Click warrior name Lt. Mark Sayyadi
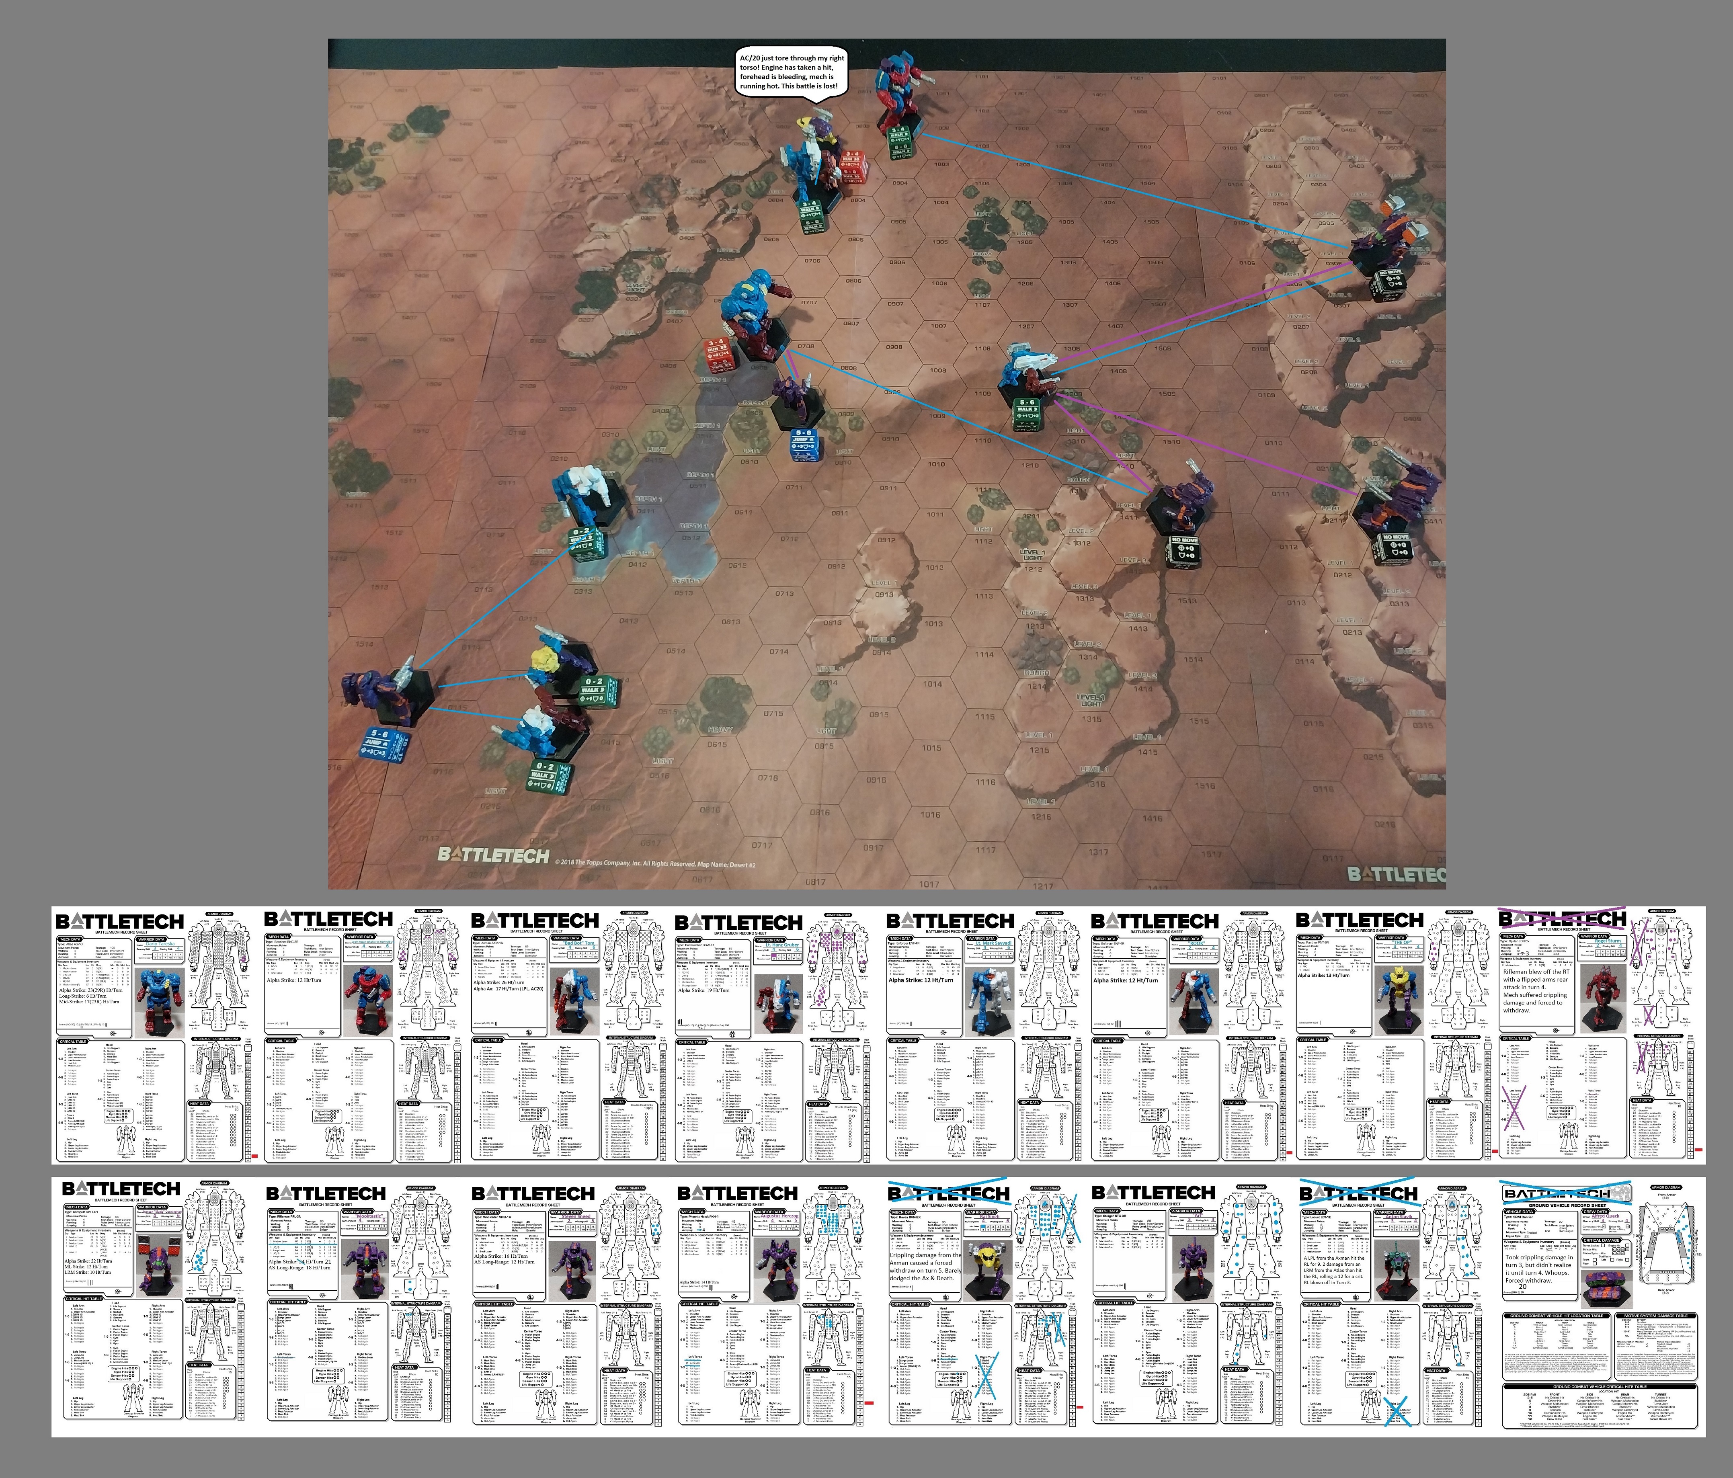 pyautogui.click(x=994, y=943)
